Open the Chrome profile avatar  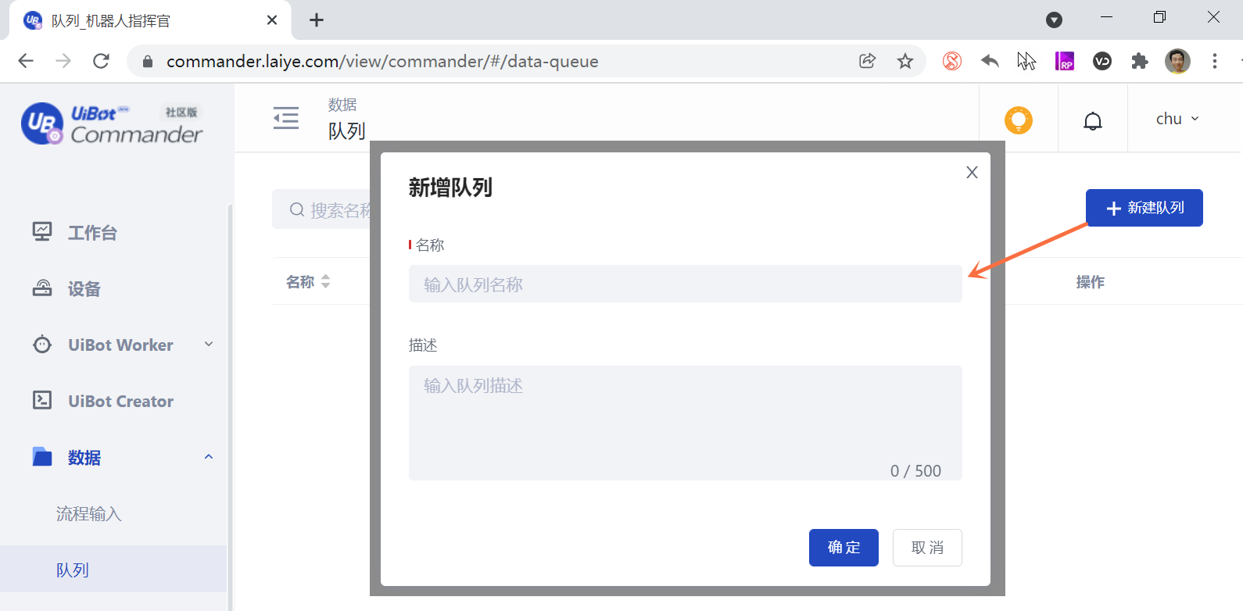pos(1177,61)
